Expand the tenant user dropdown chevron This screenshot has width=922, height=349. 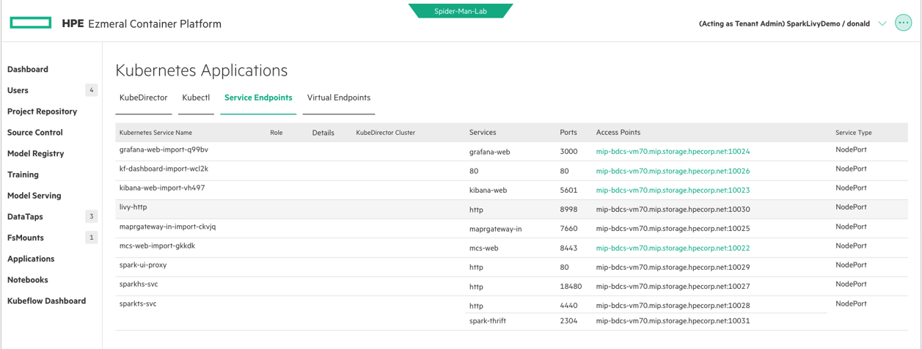pyautogui.click(x=882, y=23)
